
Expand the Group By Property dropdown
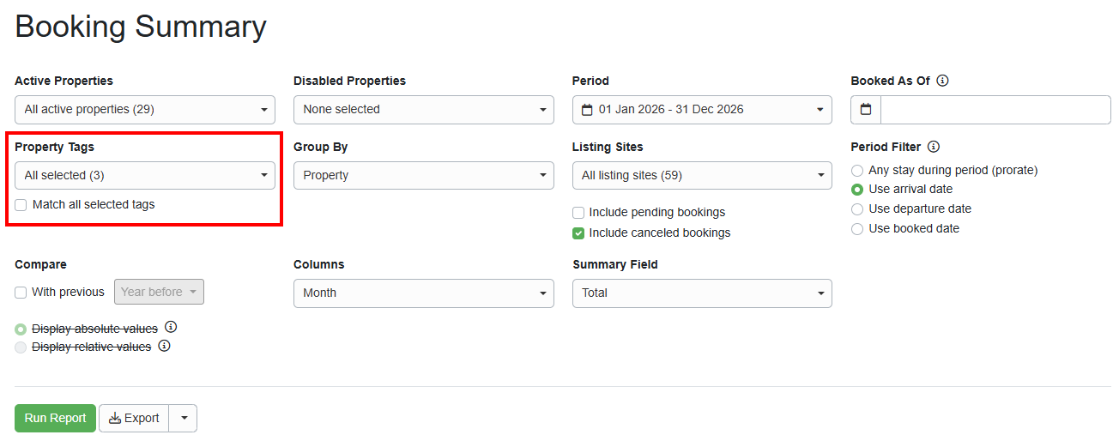pyautogui.click(x=423, y=175)
